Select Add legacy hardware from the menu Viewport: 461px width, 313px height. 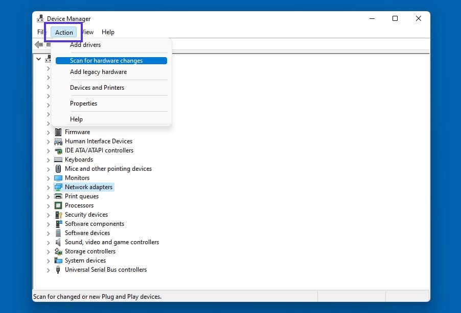click(x=98, y=71)
